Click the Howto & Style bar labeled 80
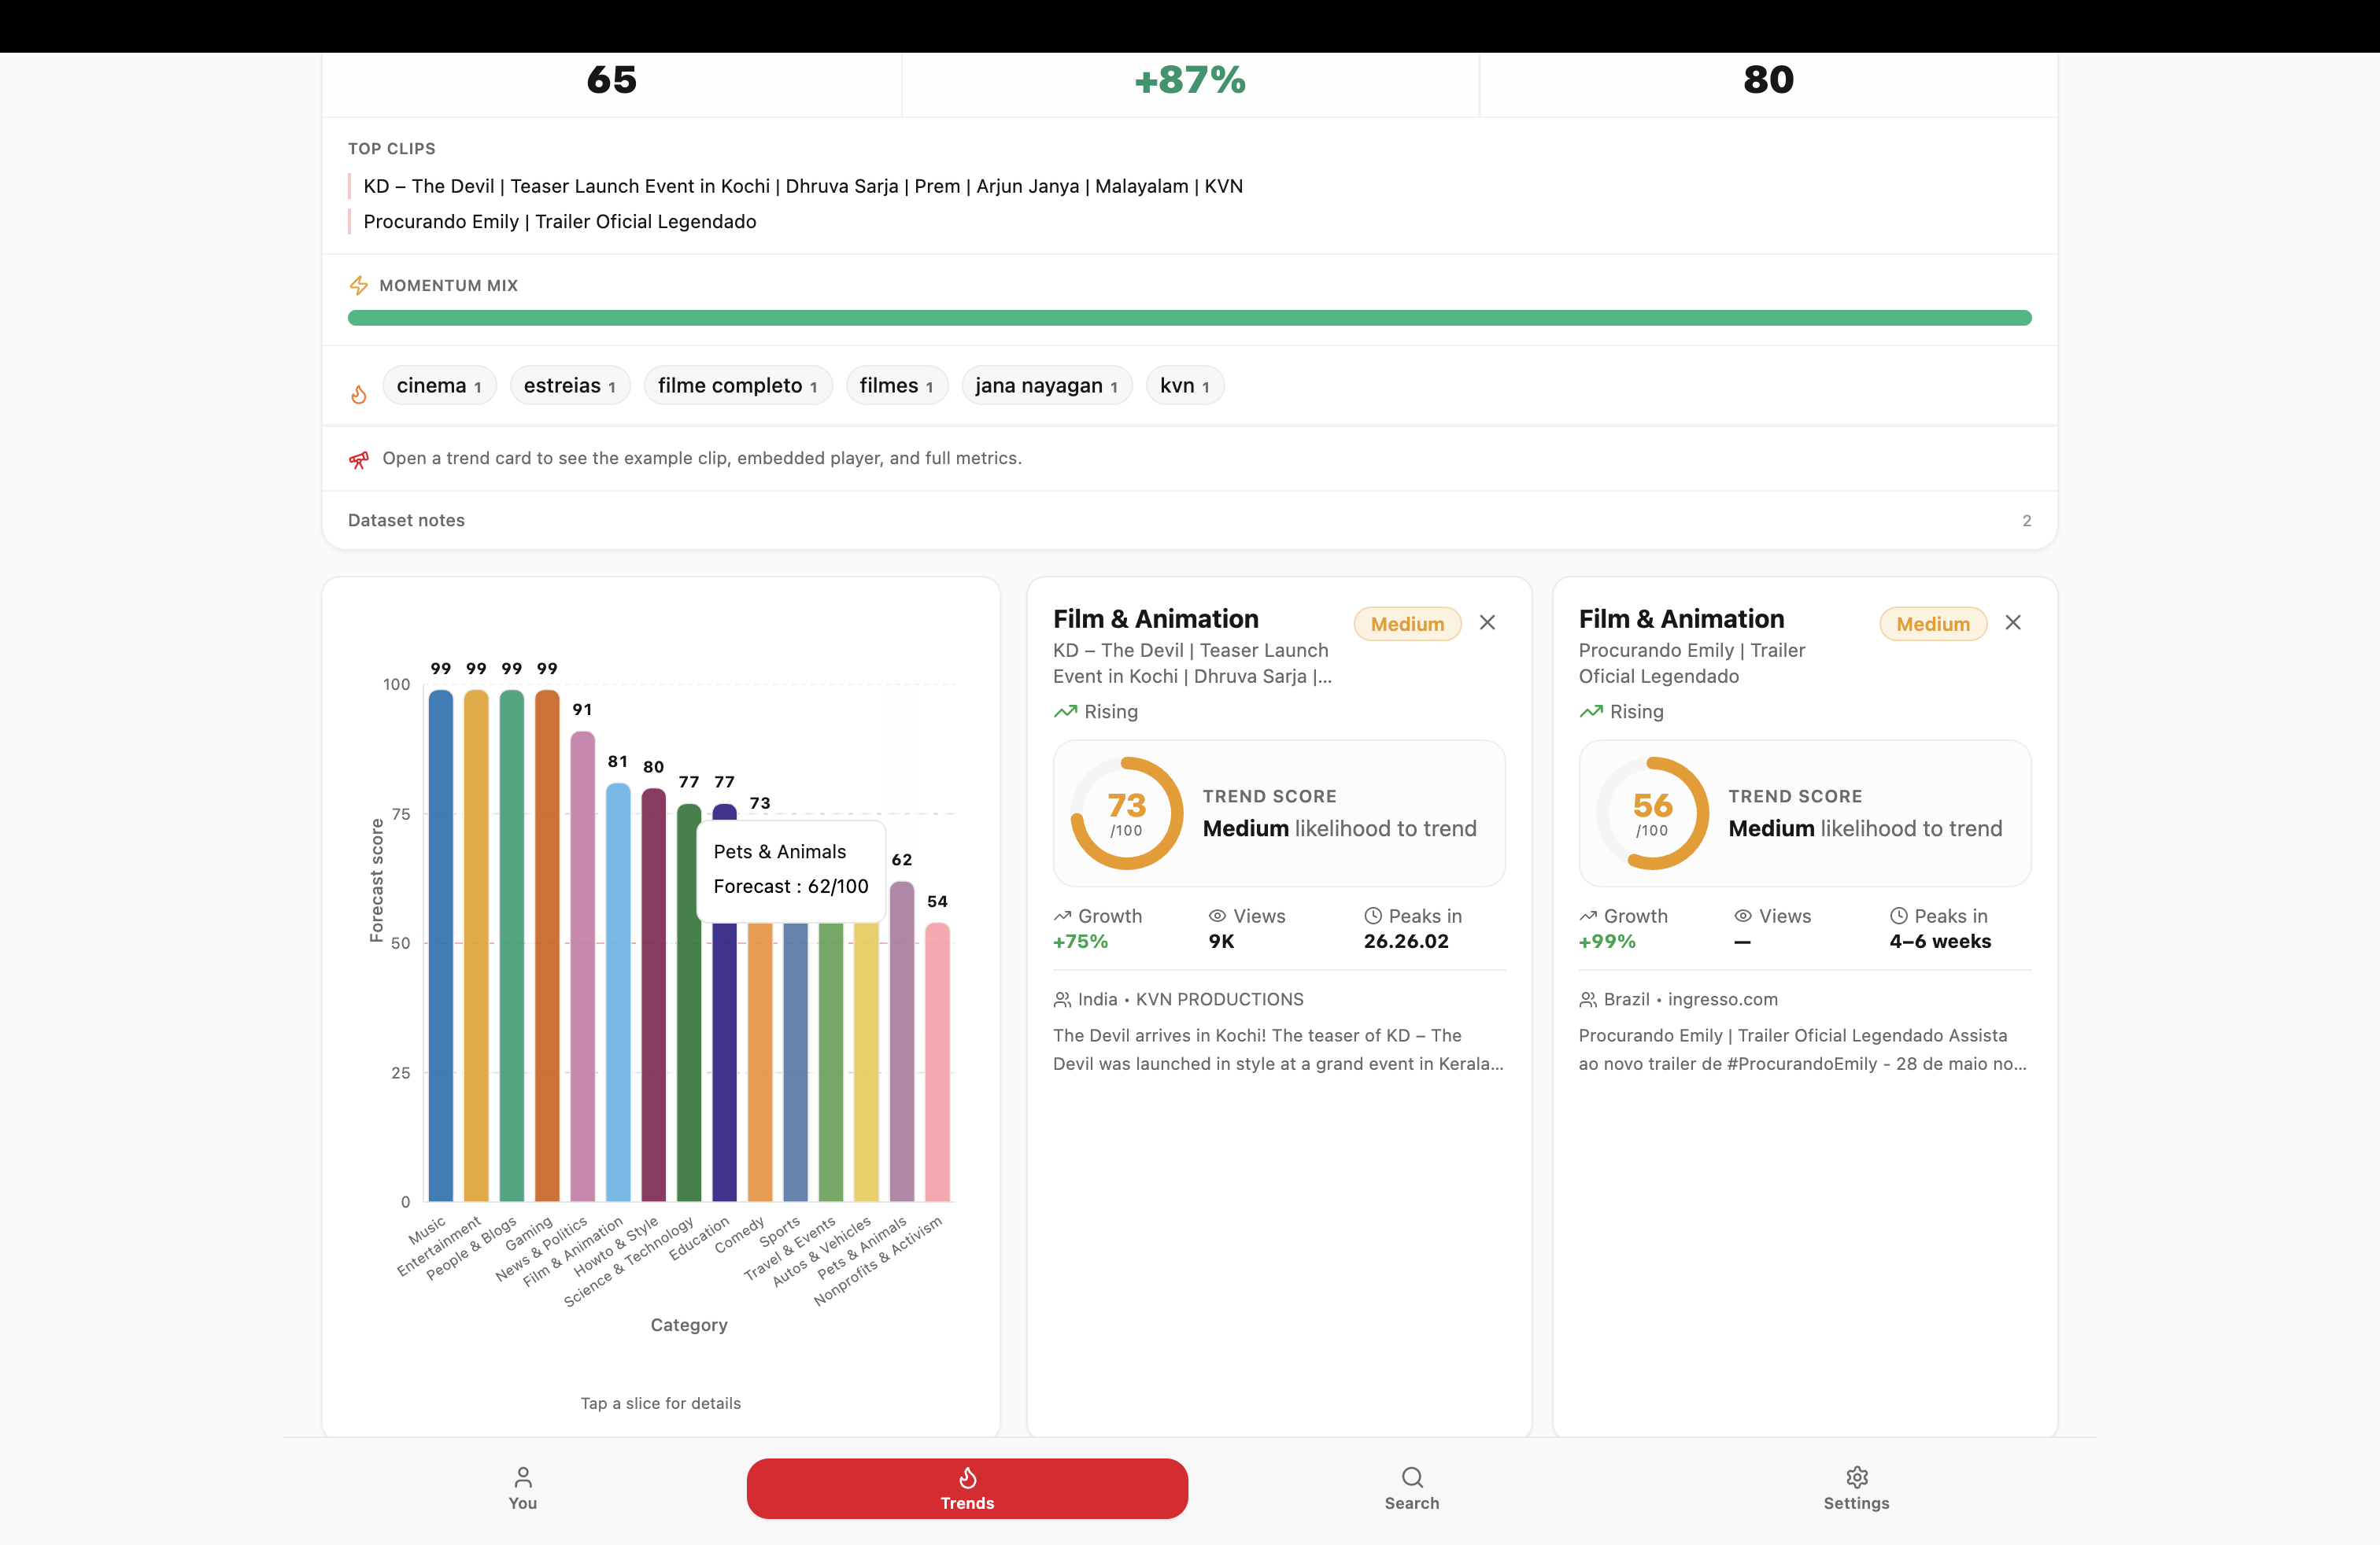Screen dimensions: 2380x1545 (654, 994)
